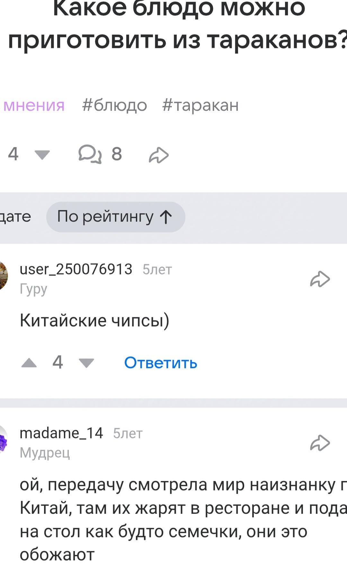
Task: Share the question with arrow icon
Action: coord(159,155)
